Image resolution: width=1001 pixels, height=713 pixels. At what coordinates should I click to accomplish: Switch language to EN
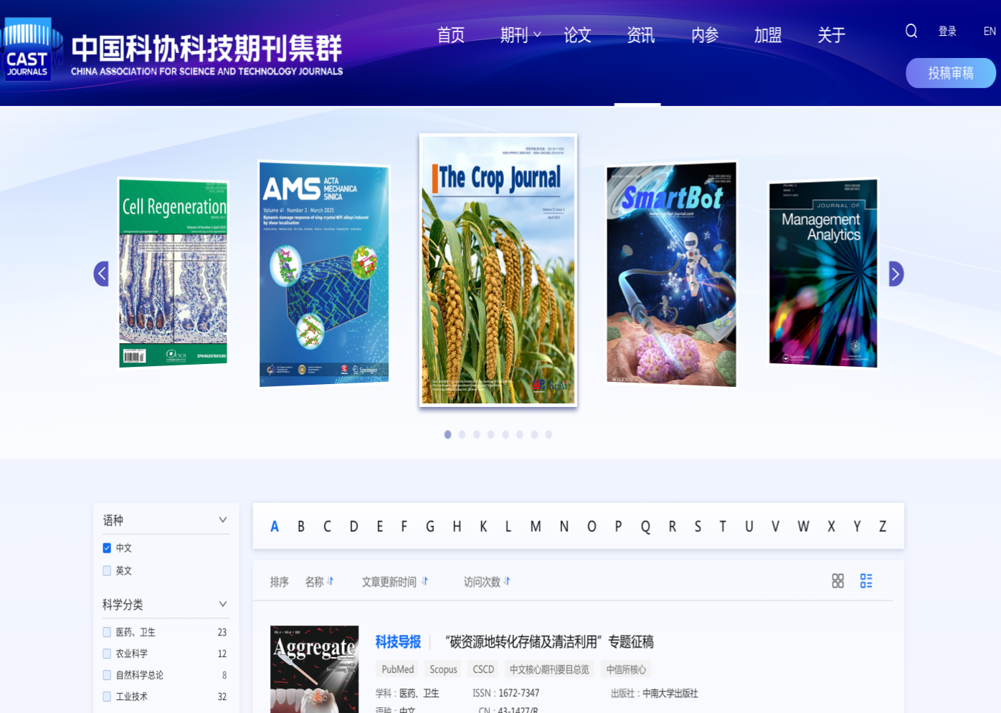(x=990, y=32)
